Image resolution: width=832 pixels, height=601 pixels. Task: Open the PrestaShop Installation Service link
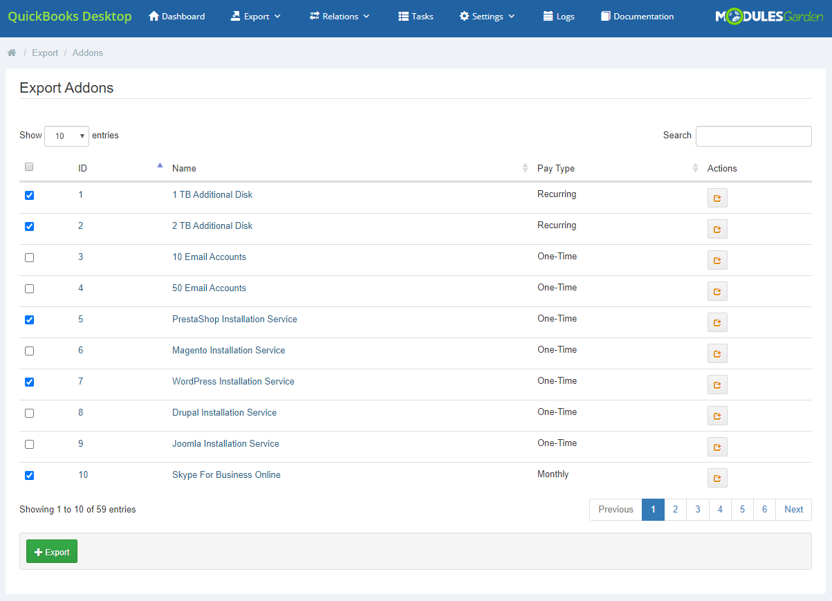coord(234,319)
